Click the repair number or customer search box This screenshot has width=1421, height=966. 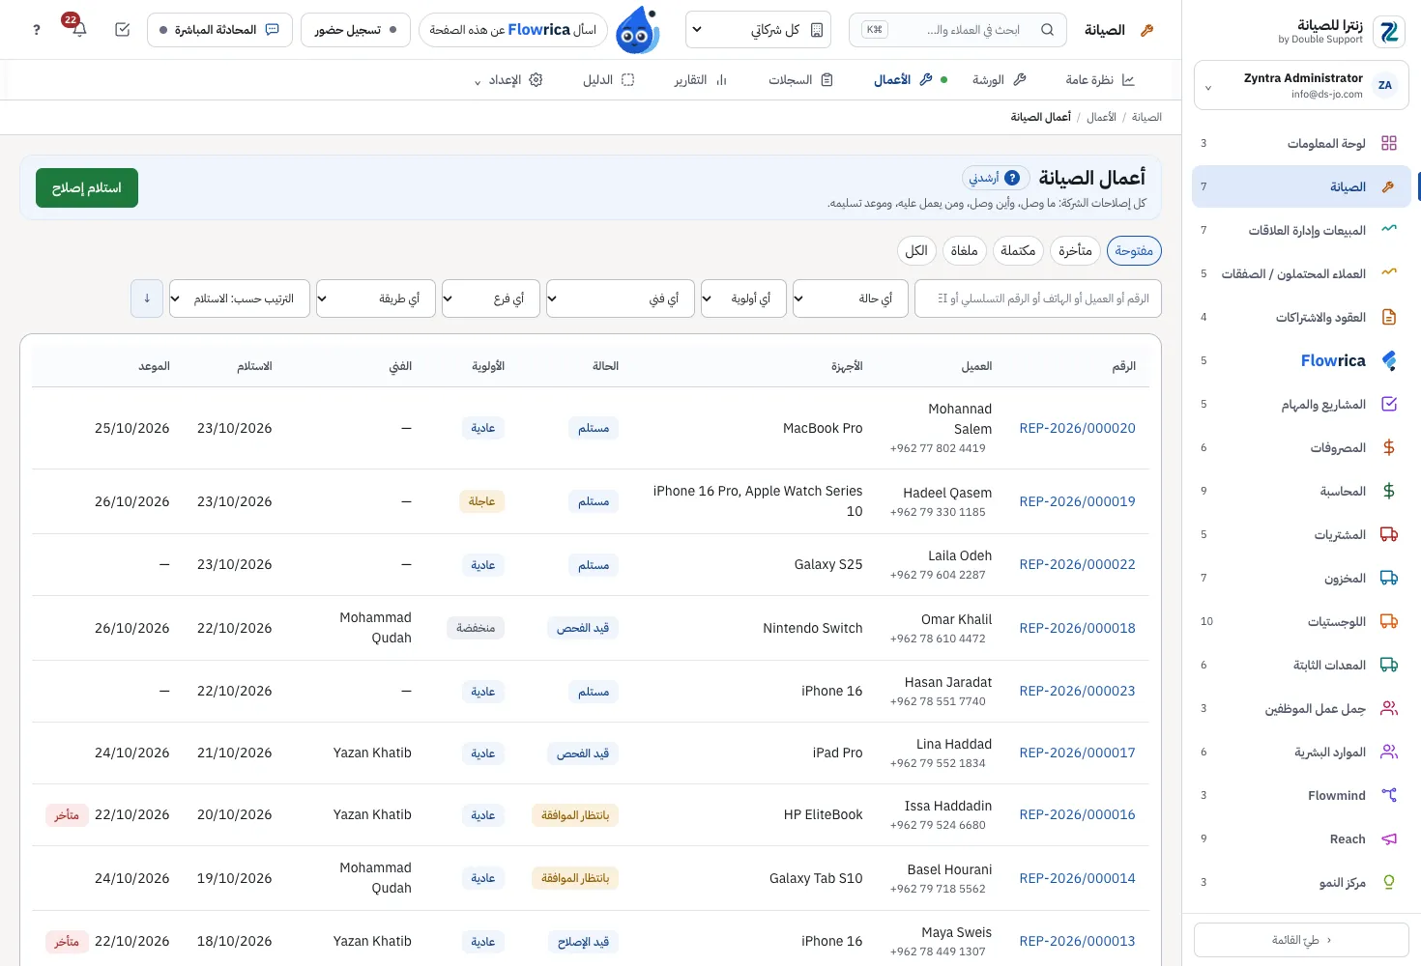coord(1038,298)
